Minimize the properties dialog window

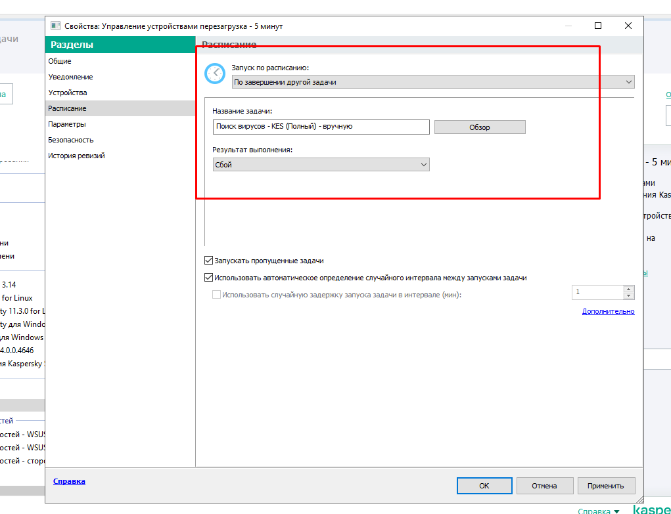coord(568,26)
